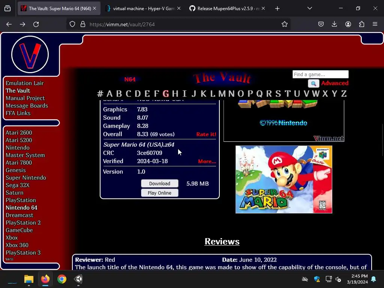Screen dimensions: 384x288
Task: Save page to Pocket icon
Action: pyautogui.click(x=321, y=24)
